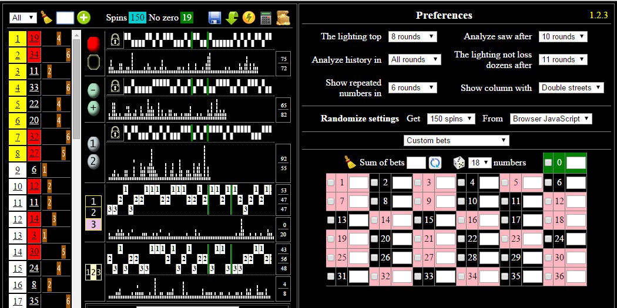Viewport: 617px width, 308px height.
Task: Click the Spins count value 150
Action: click(x=138, y=18)
